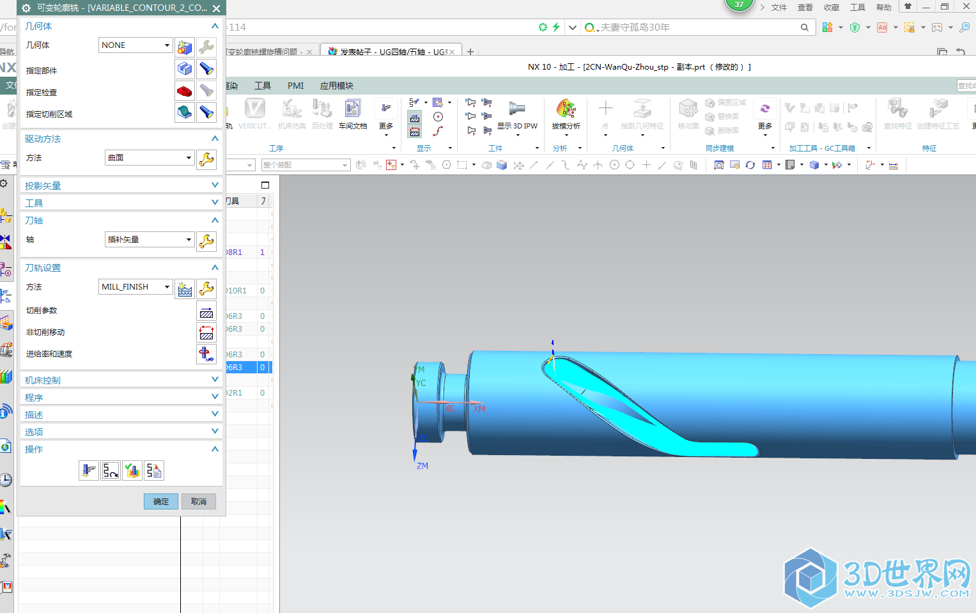The width and height of the screenshot is (976, 613).
Task: Collapse the 刀轨设置 section
Action: [121, 268]
